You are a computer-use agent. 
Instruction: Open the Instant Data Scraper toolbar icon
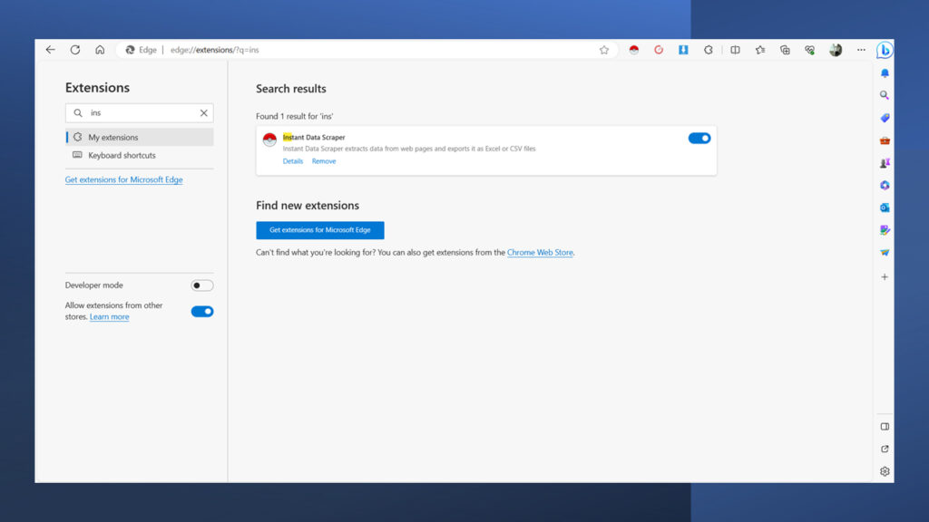click(x=634, y=50)
